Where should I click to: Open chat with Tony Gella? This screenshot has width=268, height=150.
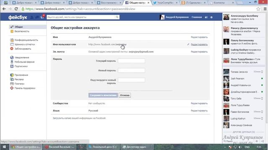pos(244,98)
